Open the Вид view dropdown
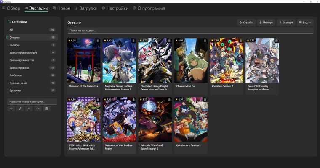Image resolution: width=320 pixels, height=168 pixels. pyautogui.click(x=305, y=23)
